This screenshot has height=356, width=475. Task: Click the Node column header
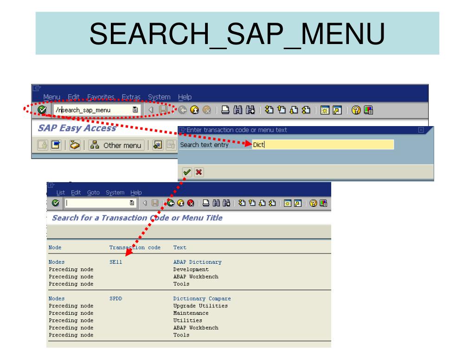tap(55, 248)
